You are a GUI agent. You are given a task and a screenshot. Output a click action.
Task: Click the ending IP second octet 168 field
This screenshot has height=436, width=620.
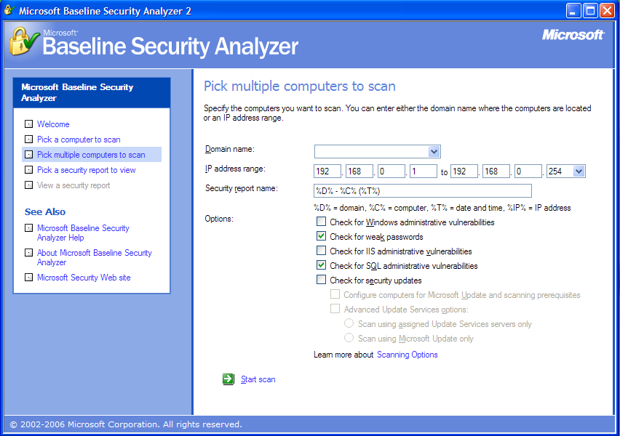[x=496, y=171]
